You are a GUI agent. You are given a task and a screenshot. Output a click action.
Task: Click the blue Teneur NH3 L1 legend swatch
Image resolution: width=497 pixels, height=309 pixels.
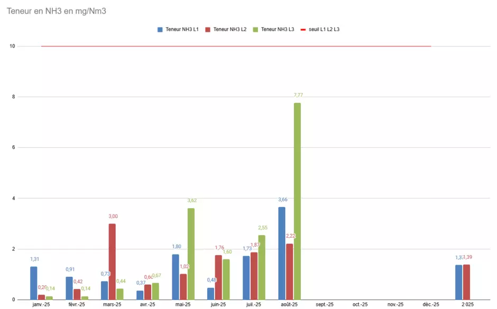(160, 30)
